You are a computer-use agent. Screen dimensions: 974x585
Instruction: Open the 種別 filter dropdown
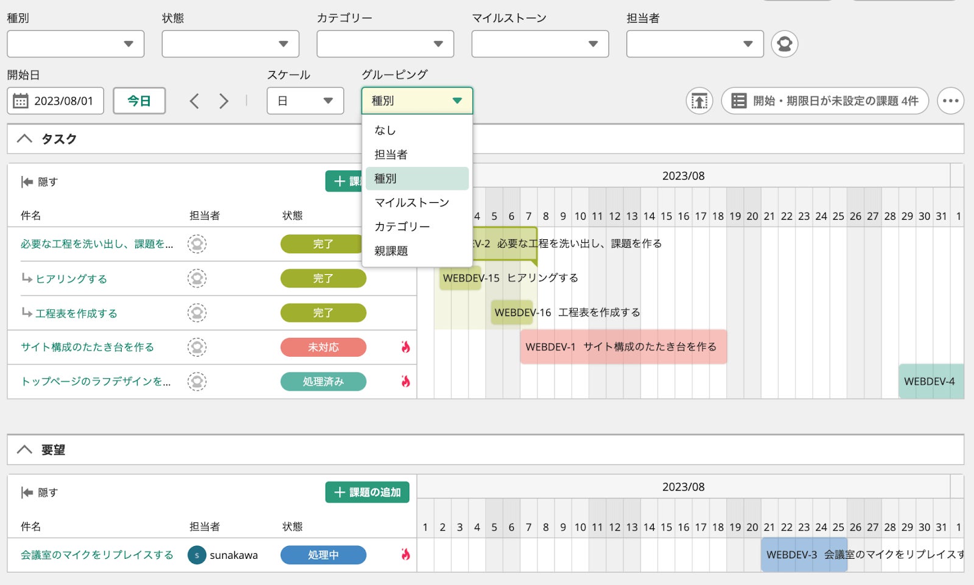[x=75, y=44]
